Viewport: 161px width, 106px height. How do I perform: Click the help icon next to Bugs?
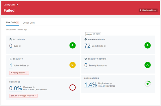coord(20,46)
